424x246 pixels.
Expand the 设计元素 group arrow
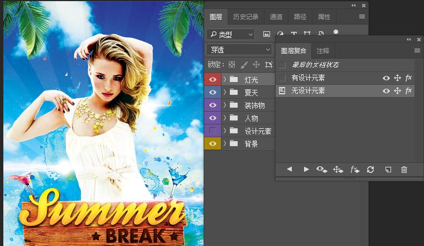[x=224, y=131]
